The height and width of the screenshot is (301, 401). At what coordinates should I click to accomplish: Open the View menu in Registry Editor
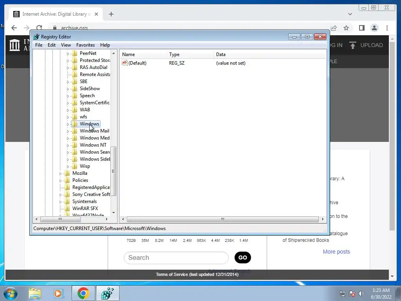pyautogui.click(x=66, y=45)
